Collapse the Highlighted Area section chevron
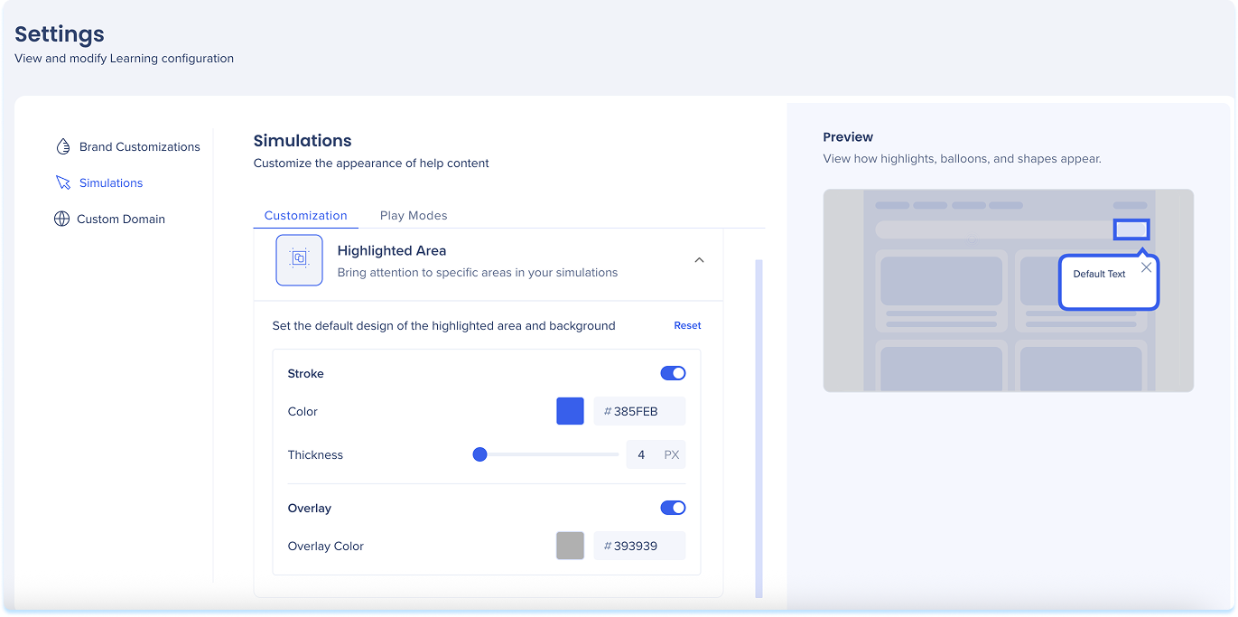The image size is (1238, 617). [x=698, y=260]
